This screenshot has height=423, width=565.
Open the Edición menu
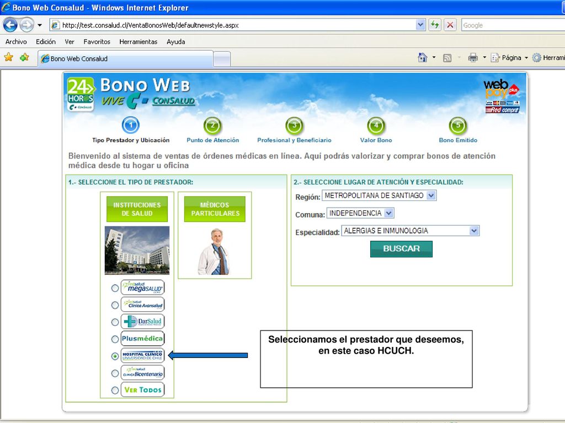click(x=46, y=42)
